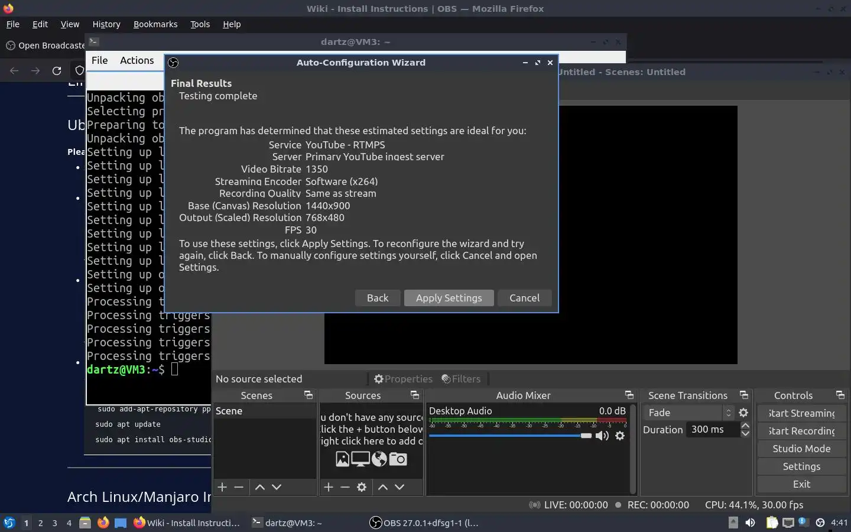Click the Duration 300 ms input field

click(713, 430)
